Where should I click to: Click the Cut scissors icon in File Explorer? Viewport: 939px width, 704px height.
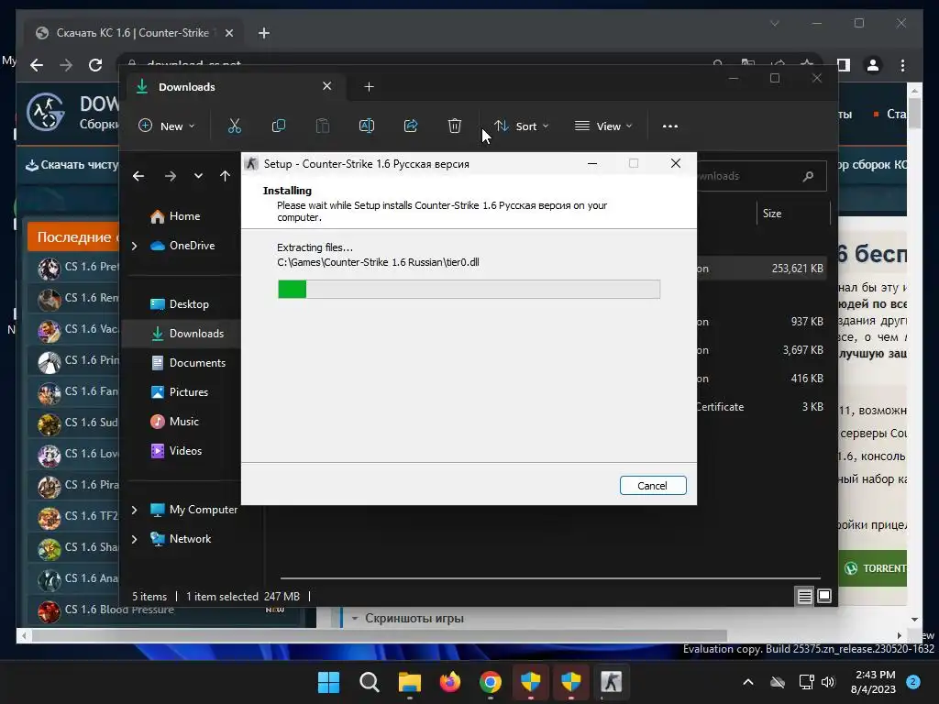pos(234,126)
